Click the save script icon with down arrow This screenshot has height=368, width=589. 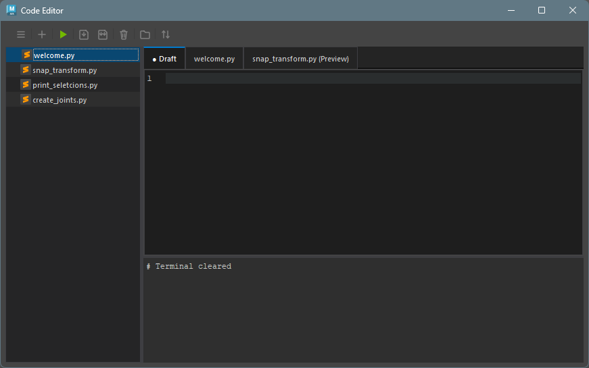tap(84, 34)
